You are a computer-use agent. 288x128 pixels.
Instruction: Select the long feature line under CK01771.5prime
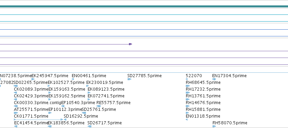(x=38, y=120)
